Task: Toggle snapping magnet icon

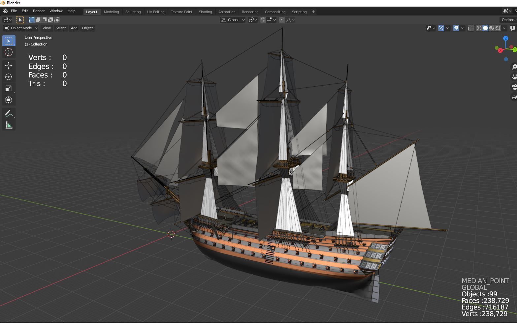Action: pos(263,20)
